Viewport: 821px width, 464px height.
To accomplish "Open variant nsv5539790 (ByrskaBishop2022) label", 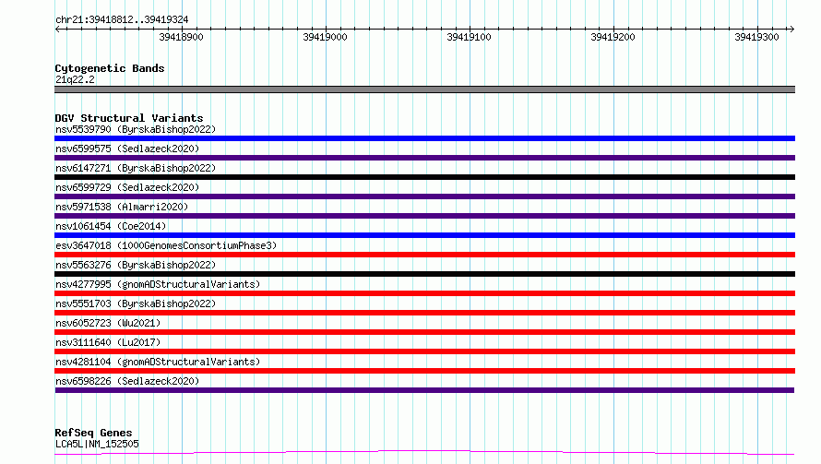I will tap(136, 129).
